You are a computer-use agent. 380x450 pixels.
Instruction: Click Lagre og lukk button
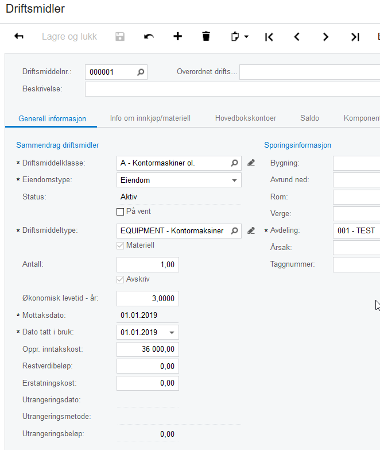(x=69, y=36)
